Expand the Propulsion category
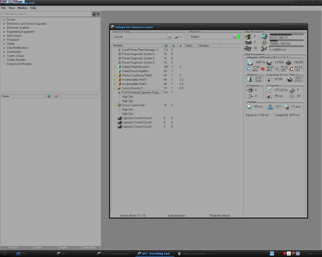The width and height of the screenshot is (322, 257). [4, 40]
